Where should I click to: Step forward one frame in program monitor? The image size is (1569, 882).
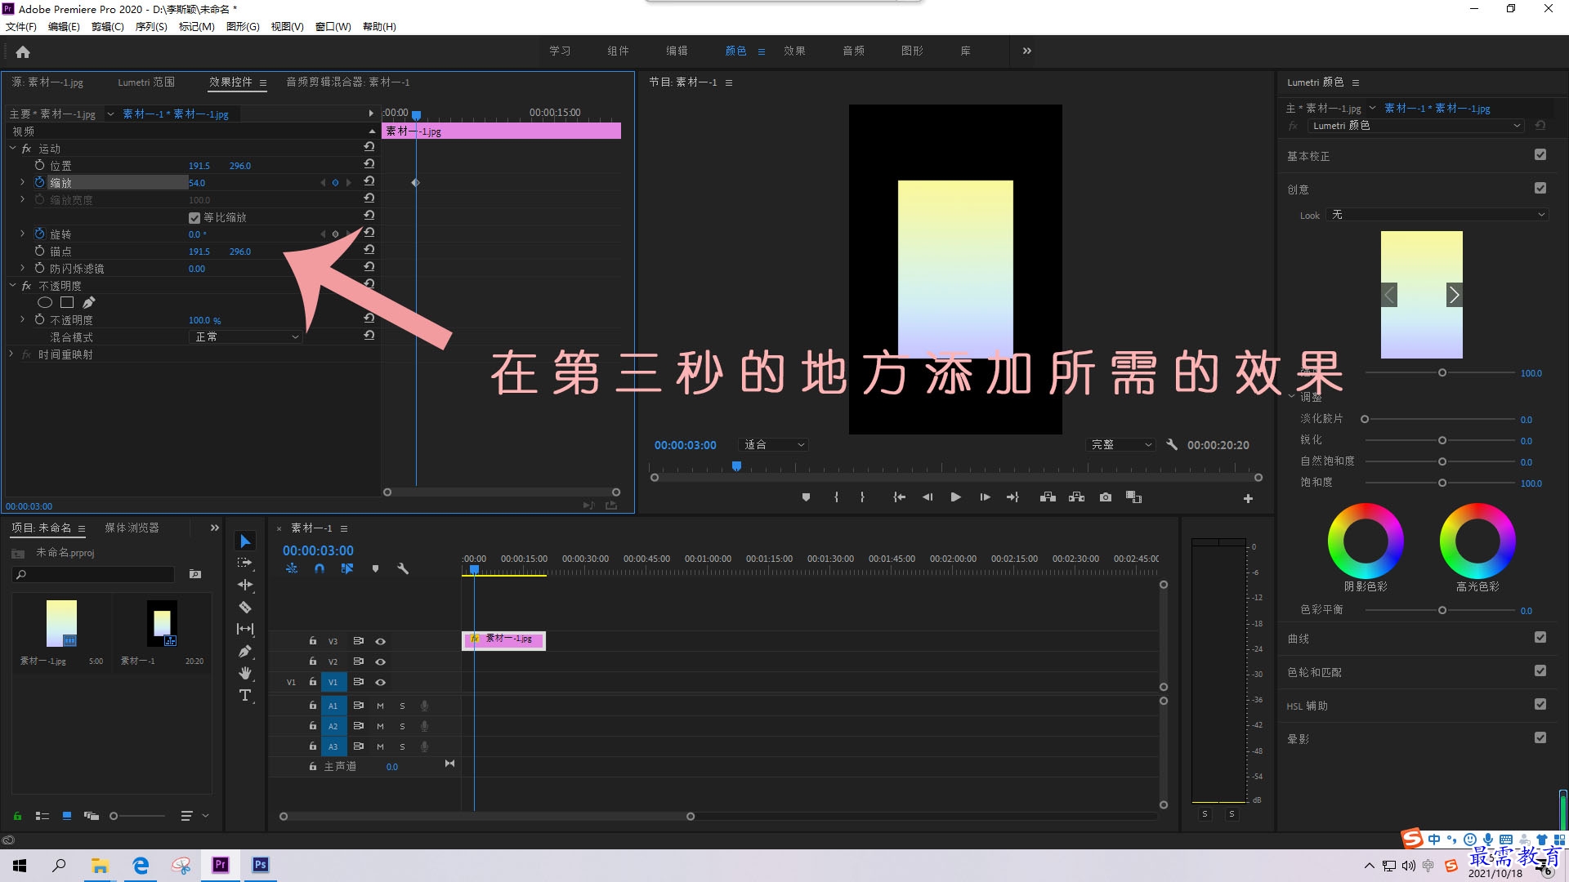(985, 497)
